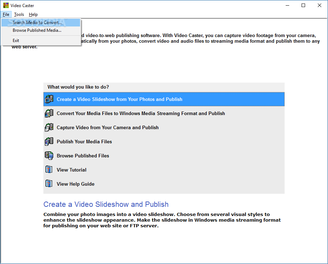The image size is (328, 264).
Task: Click the What would you like to do? header
Action: pyautogui.click(x=78, y=87)
